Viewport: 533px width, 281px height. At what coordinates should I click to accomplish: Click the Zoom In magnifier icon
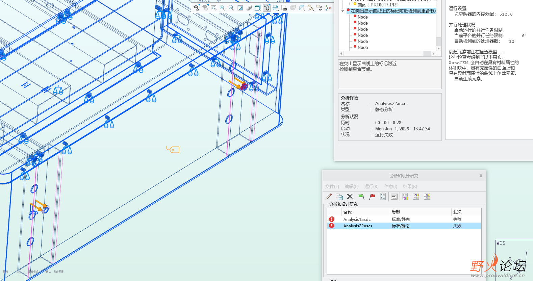[x=223, y=8]
